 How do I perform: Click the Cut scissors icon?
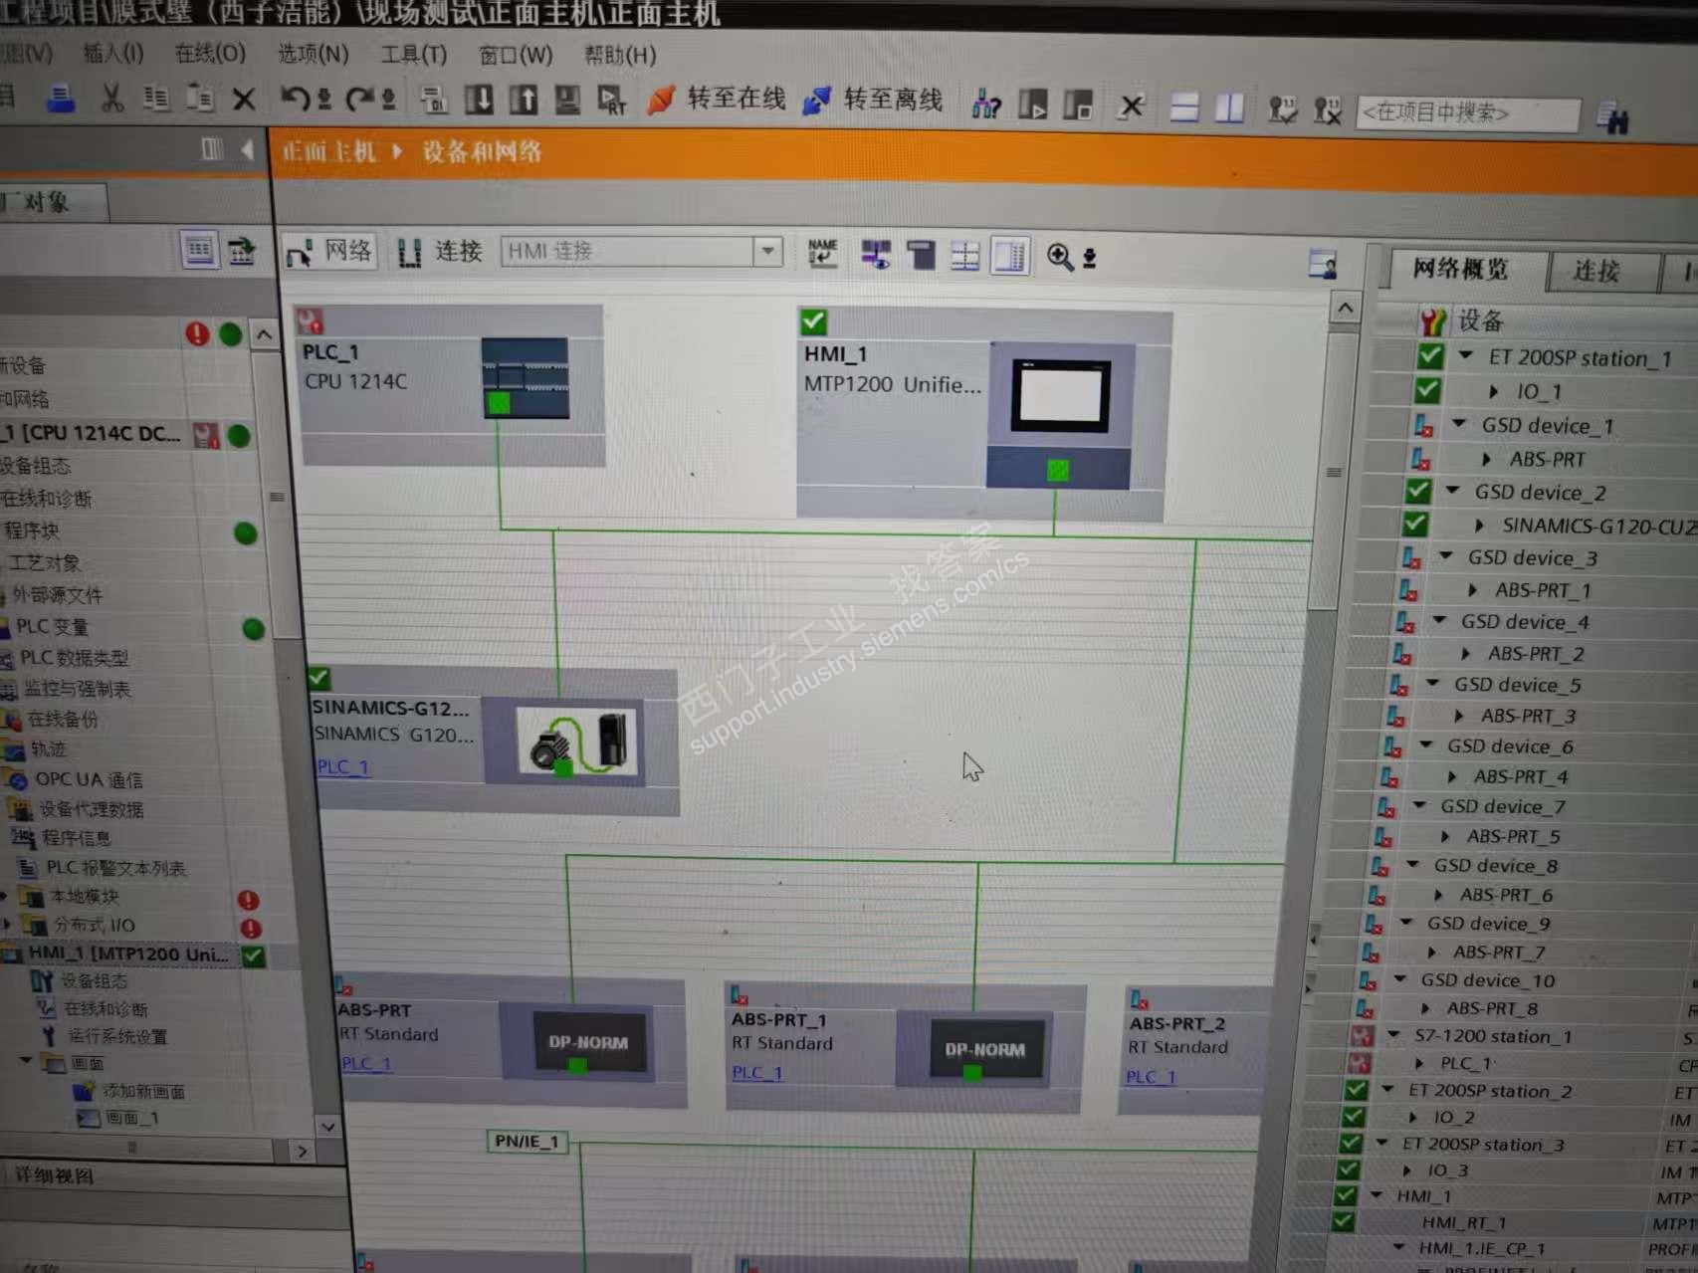[x=111, y=98]
